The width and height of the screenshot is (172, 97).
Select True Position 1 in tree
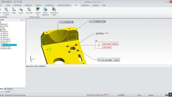point(6,39)
